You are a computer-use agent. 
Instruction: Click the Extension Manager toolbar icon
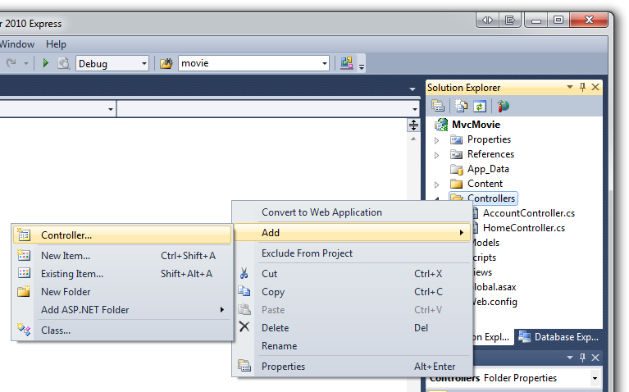pyautogui.click(x=346, y=63)
